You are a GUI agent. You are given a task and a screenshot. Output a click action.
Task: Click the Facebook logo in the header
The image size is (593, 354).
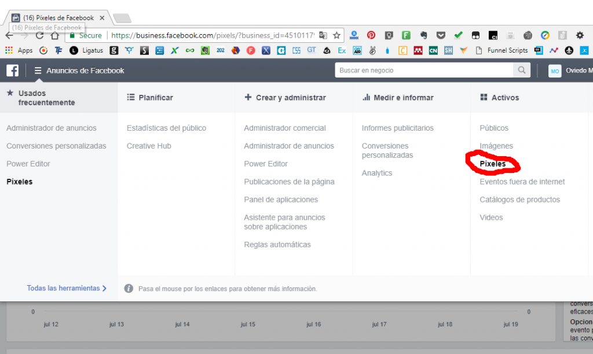[x=13, y=70]
